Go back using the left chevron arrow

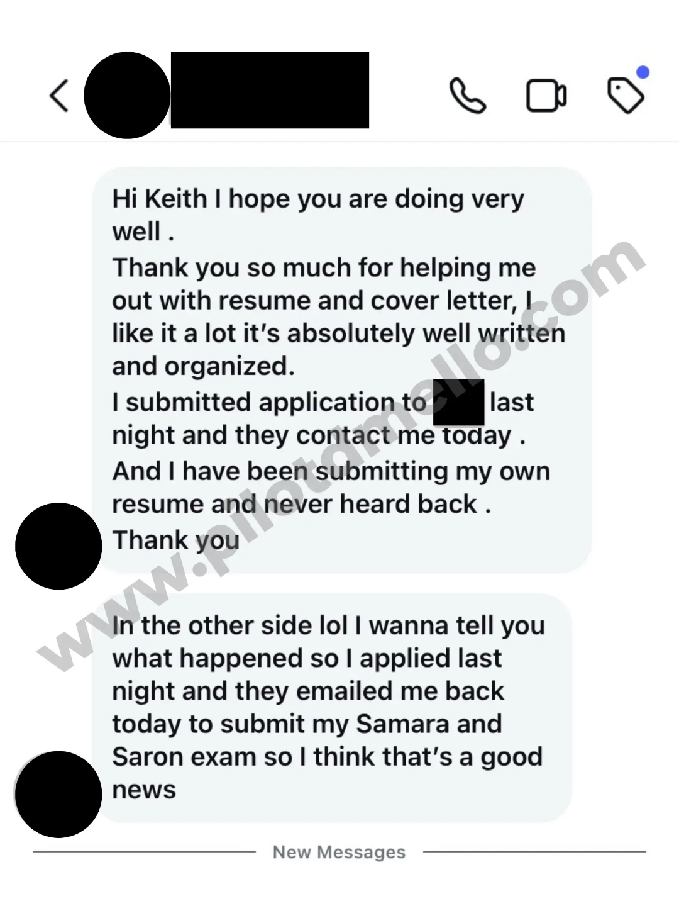[x=59, y=96]
